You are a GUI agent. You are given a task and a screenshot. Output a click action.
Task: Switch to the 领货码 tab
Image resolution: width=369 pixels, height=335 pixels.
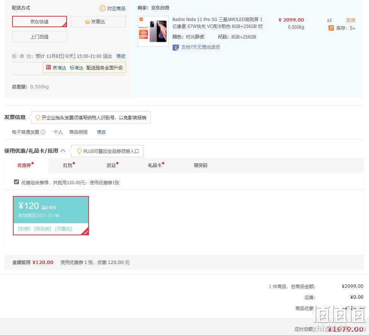pyautogui.click(x=201, y=165)
